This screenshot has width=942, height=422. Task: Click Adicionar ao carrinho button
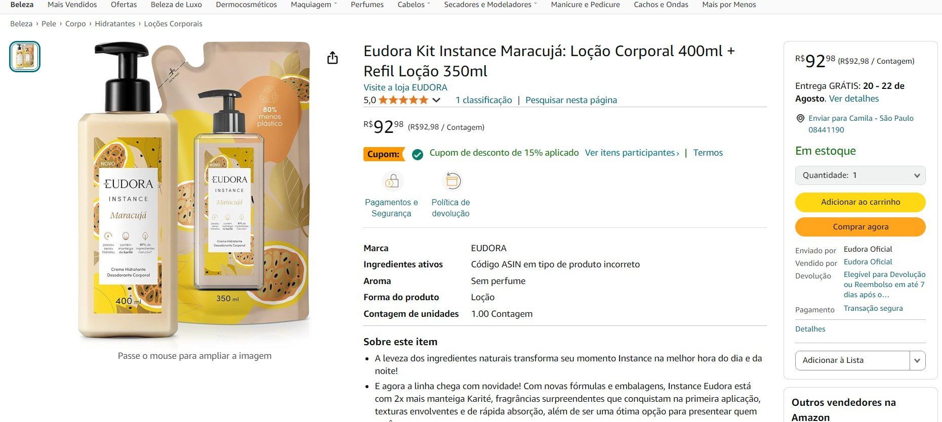[x=860, y=202]
